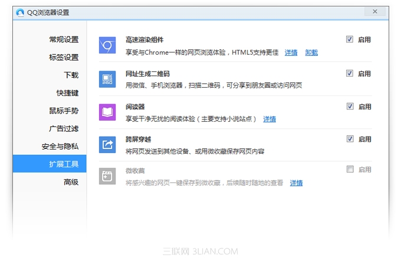
Task: Disable the 阅读器 启用 checkbox
Action: [350, 106]
